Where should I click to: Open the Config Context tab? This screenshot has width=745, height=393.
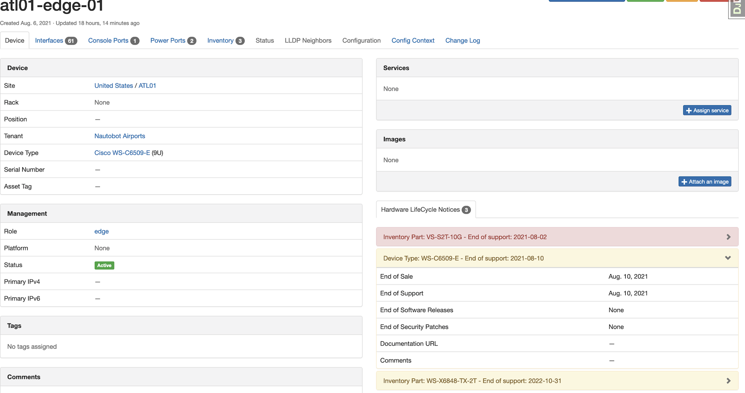[x=413, y=40]
